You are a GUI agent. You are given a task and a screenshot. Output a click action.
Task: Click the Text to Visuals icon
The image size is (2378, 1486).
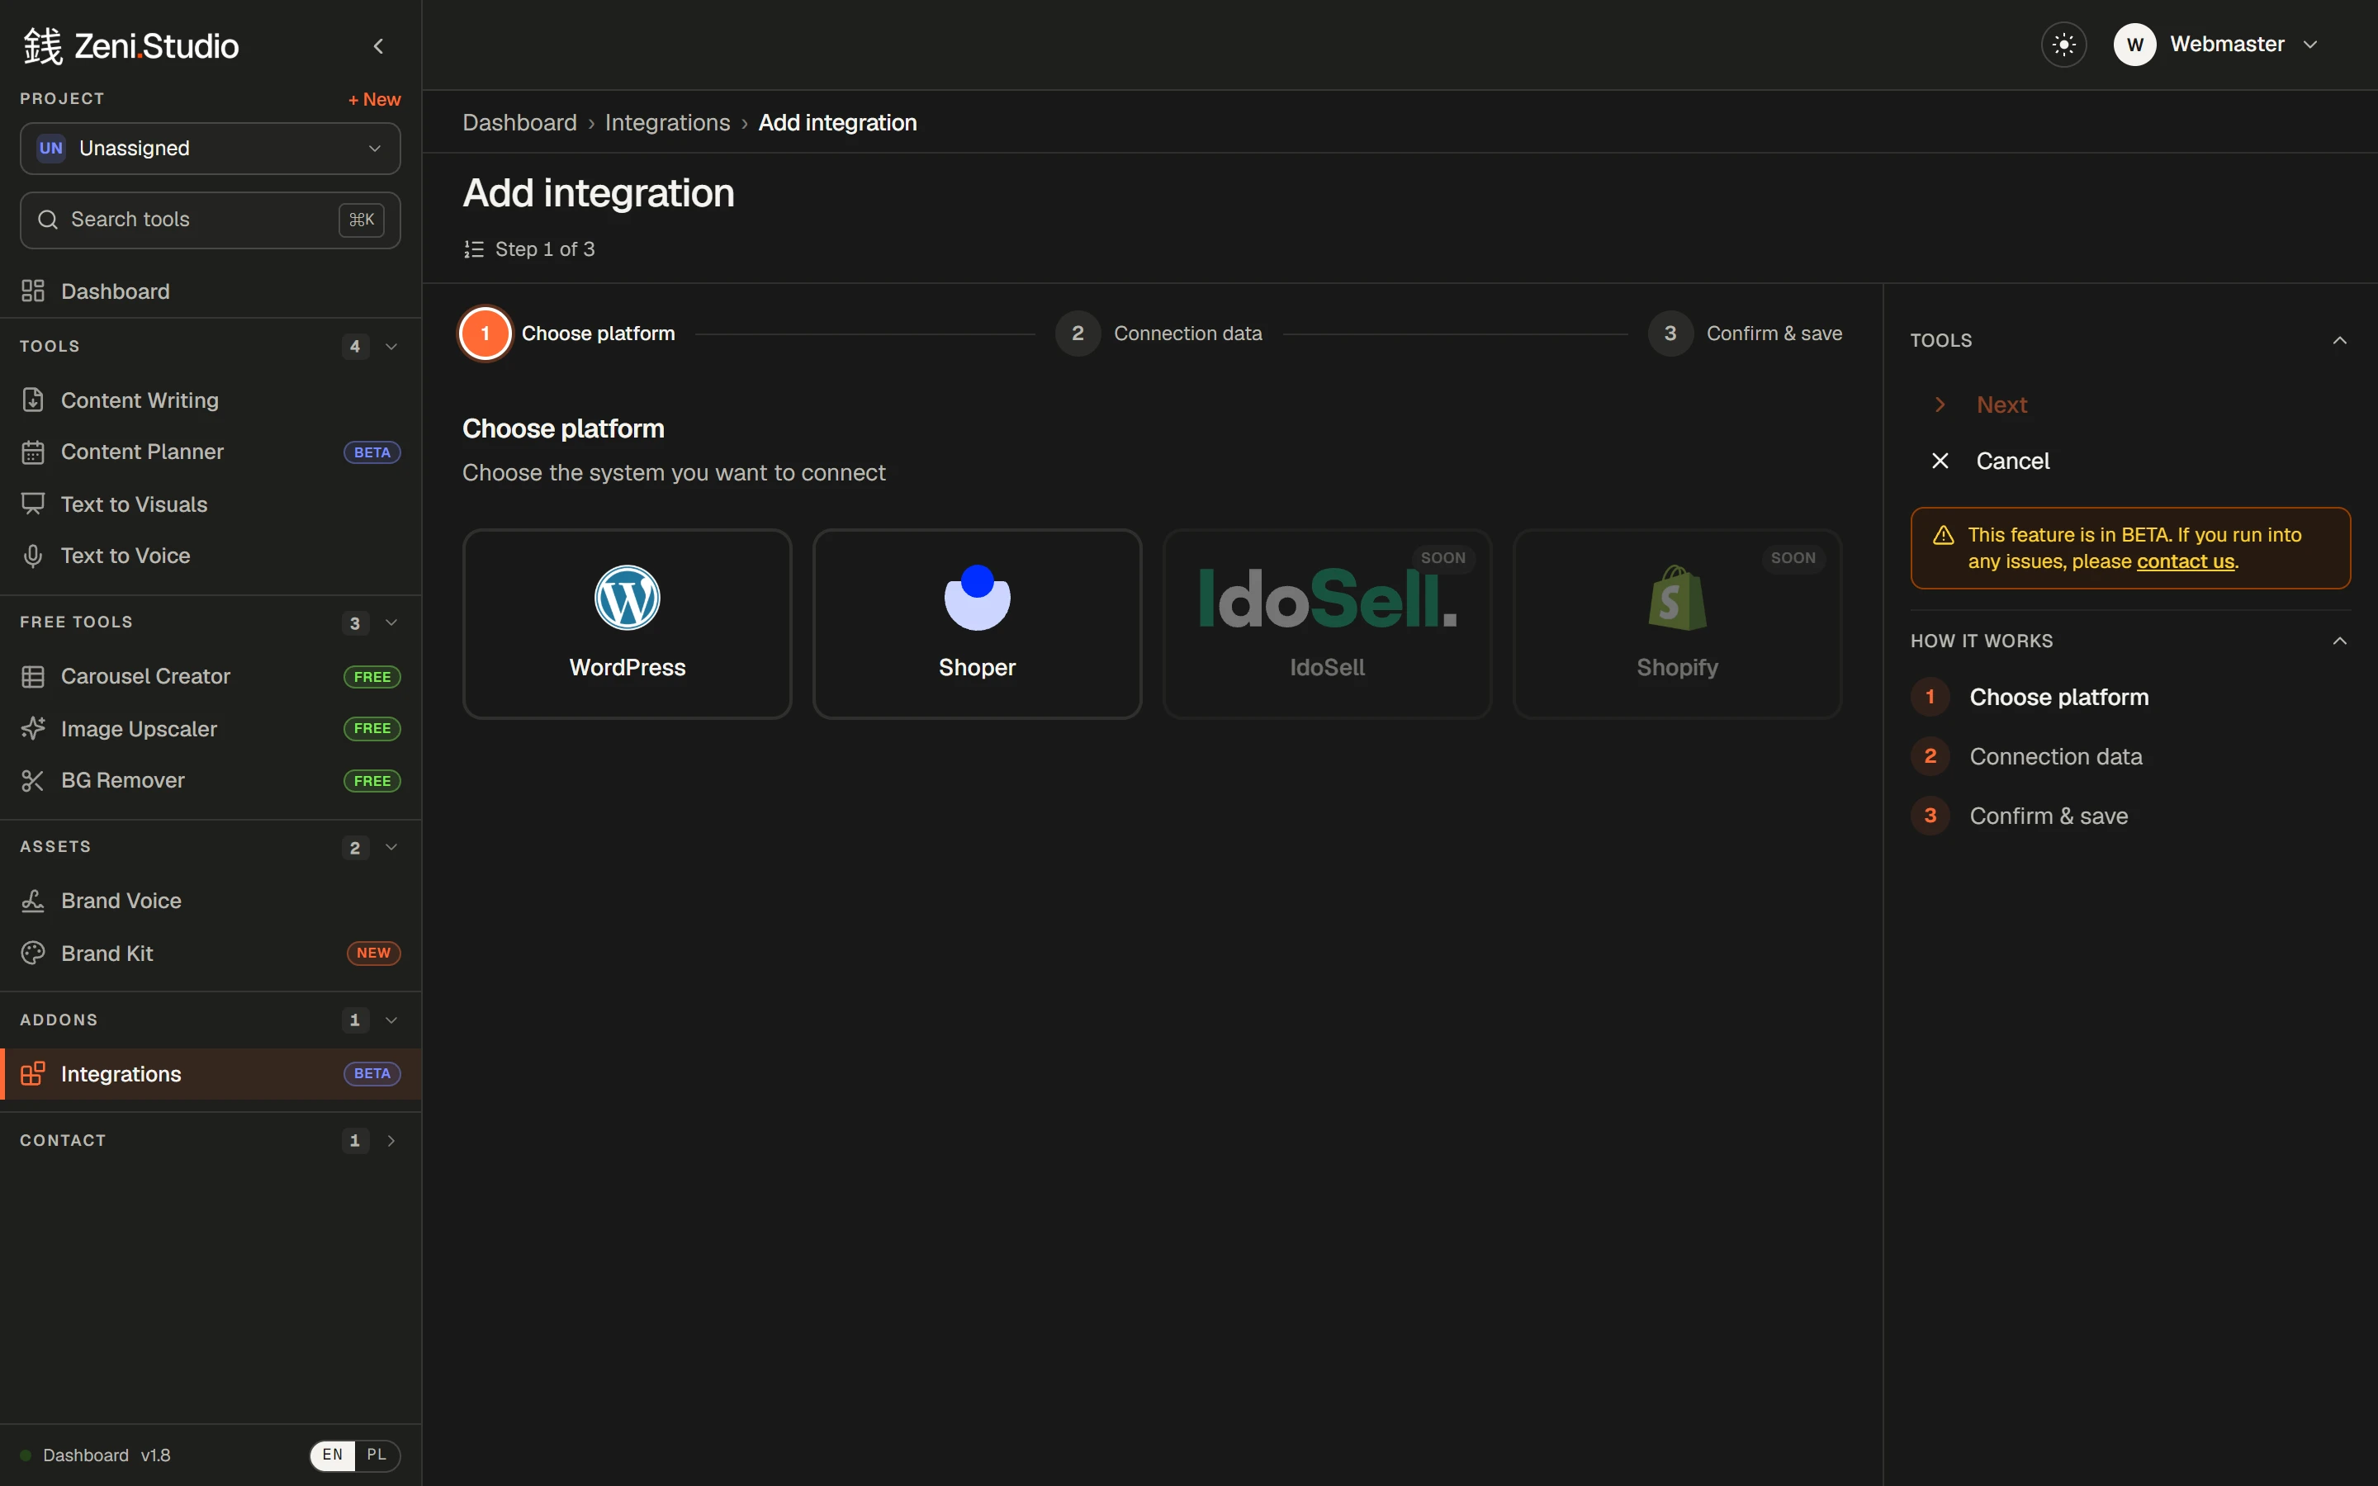[32, 504]
